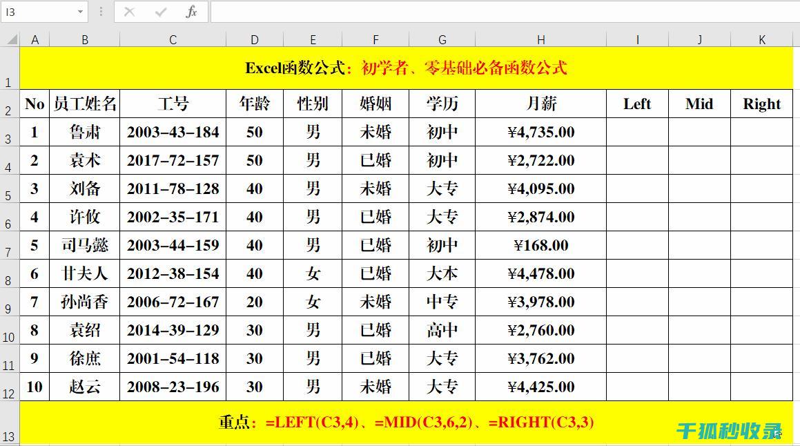Image resolution: width=800 pixels, height=446 pixels.
Task: Click the name cell '赵云'
Action: click(x=85, y=387)
